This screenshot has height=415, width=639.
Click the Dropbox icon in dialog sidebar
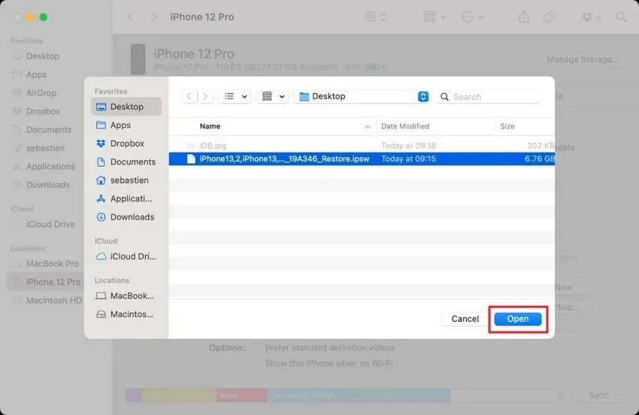coord(101,144)
